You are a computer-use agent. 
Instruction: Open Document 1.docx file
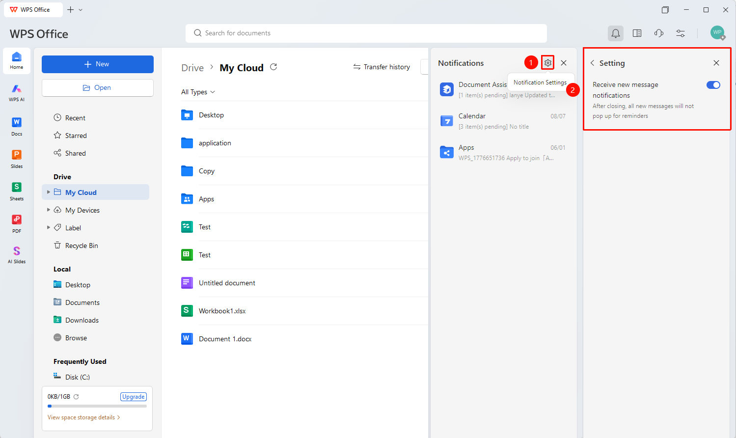pos(225,339)
